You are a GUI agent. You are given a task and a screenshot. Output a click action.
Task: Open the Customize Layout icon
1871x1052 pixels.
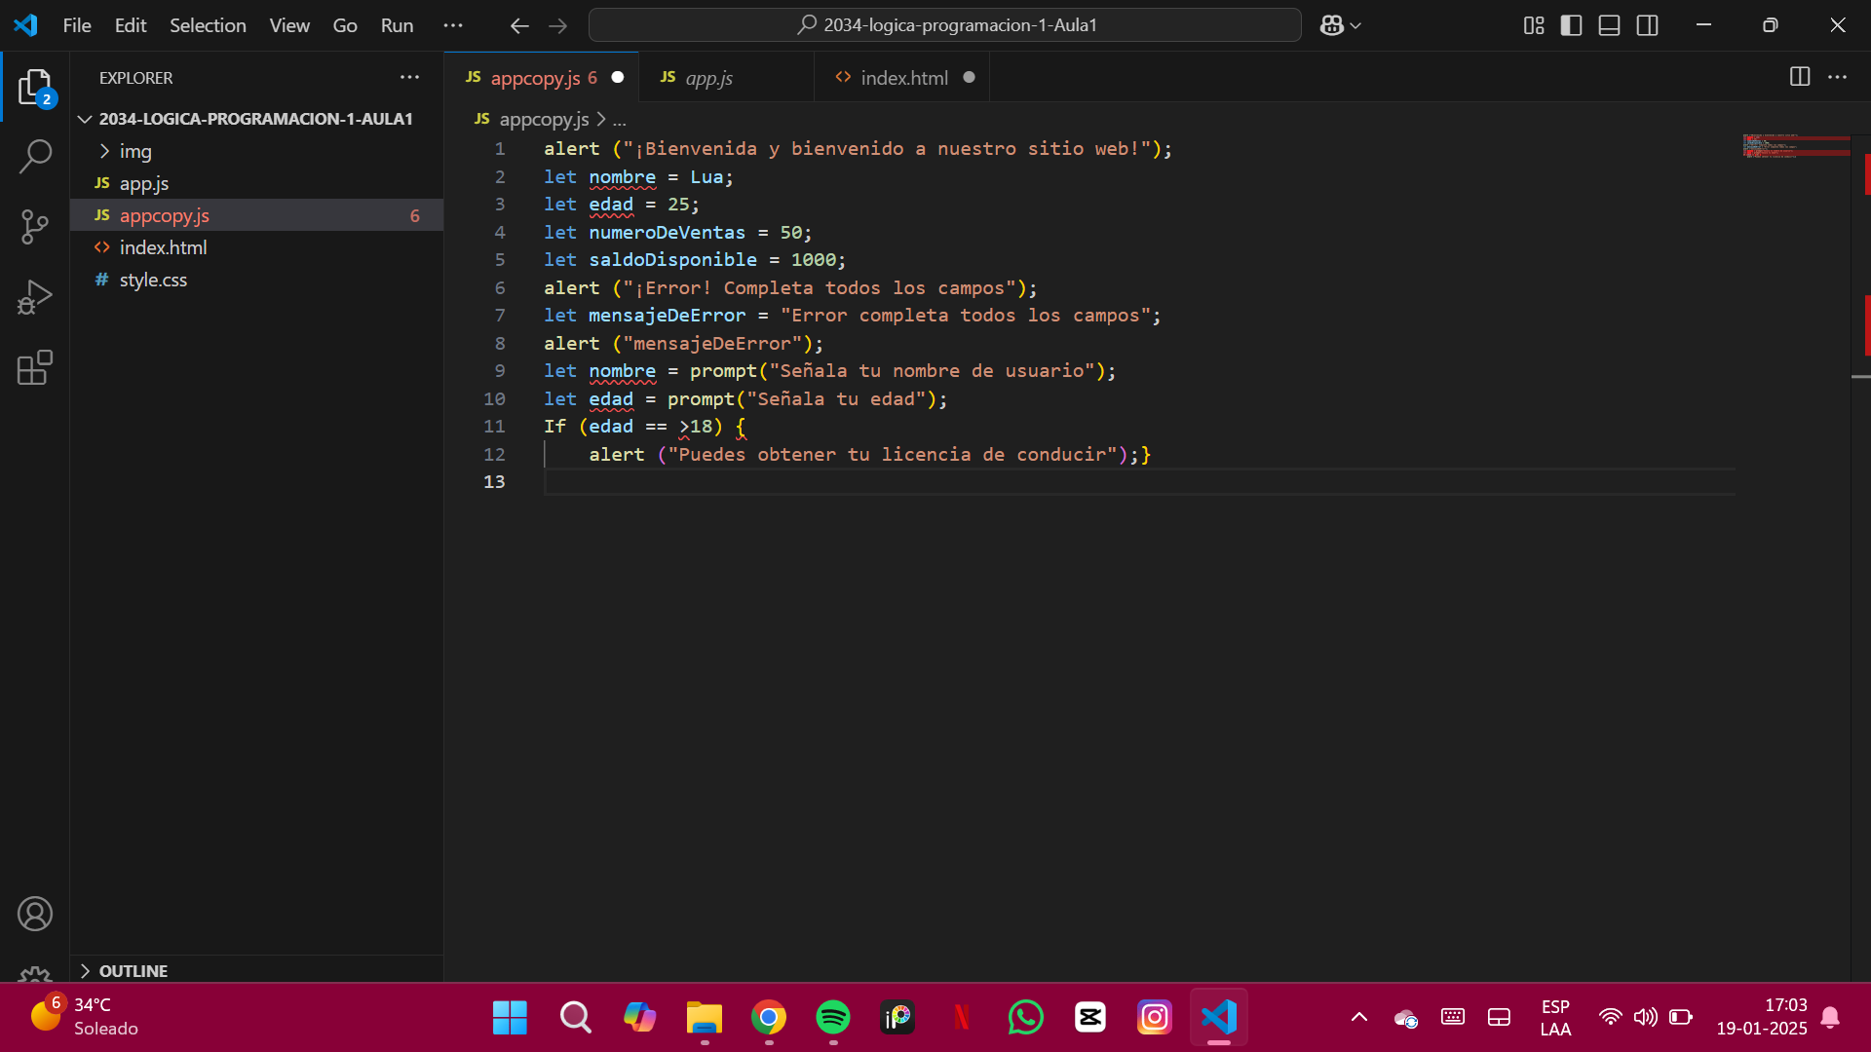point(1534,25)
